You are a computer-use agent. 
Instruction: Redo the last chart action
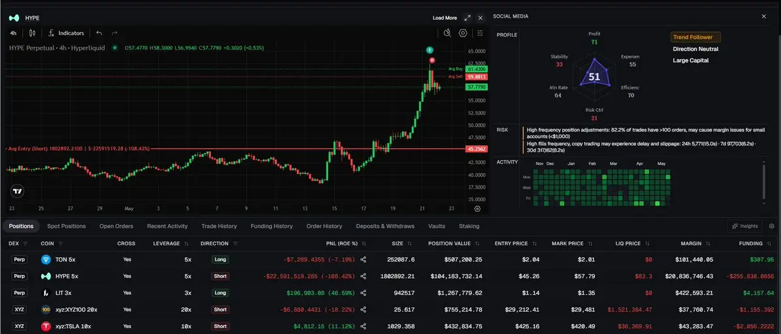pos(115,33)
